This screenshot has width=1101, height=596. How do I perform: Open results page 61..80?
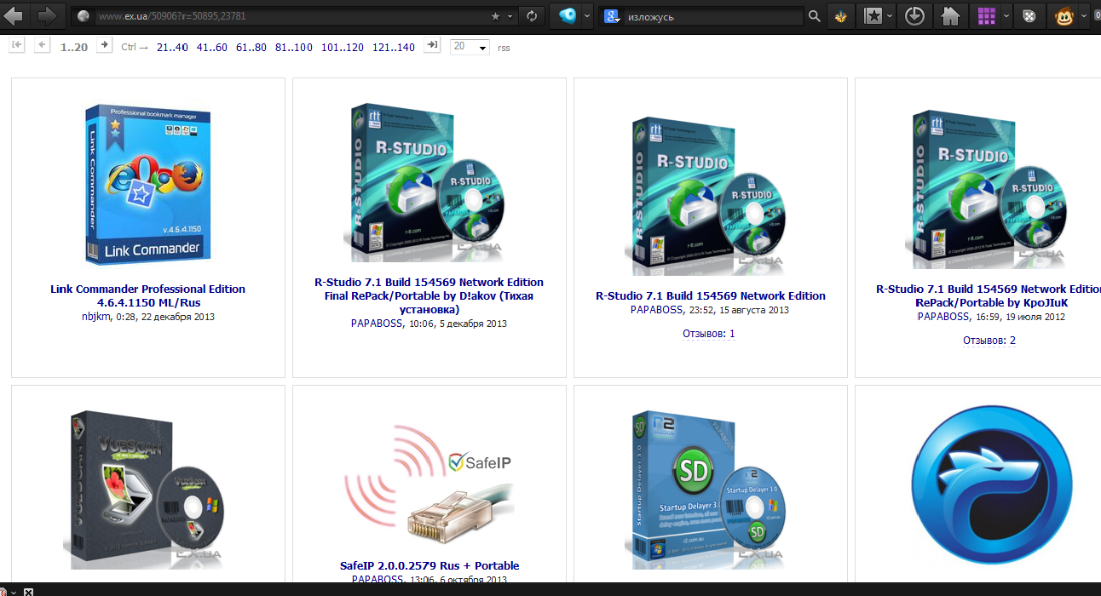[x=251, y=48]
